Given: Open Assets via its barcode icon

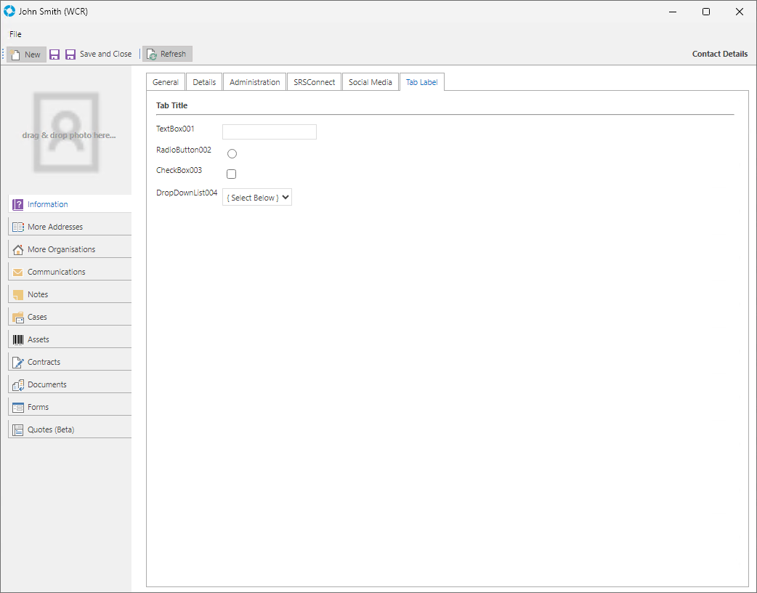Looking at the screenshot, I should [x=18, y=339].
